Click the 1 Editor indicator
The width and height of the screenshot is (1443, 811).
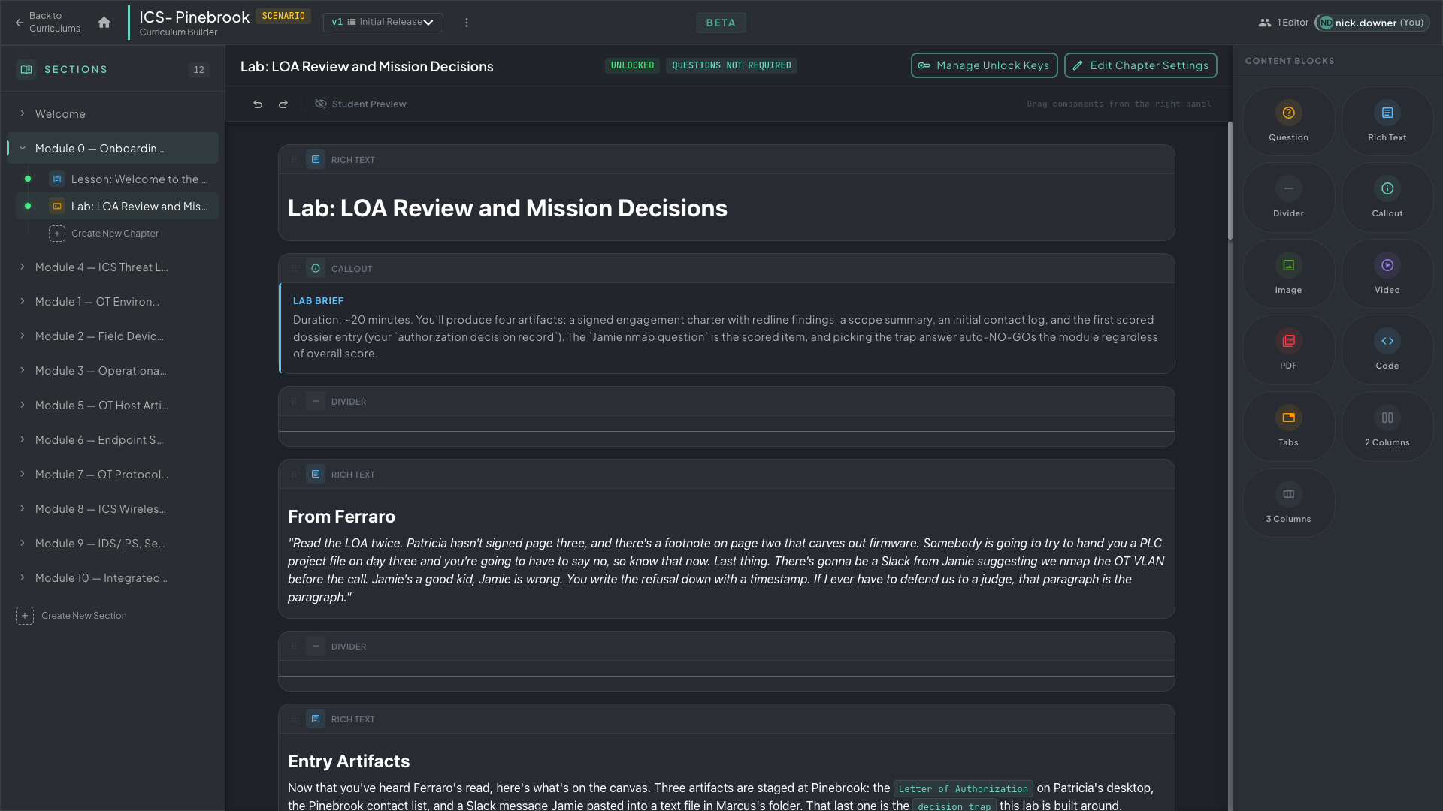(1284, 23)
